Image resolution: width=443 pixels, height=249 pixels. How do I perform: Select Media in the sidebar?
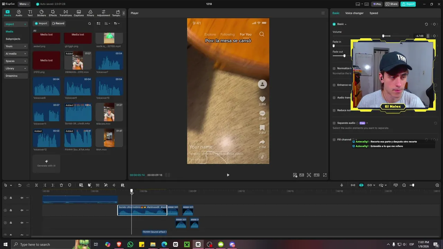point(9,31)
